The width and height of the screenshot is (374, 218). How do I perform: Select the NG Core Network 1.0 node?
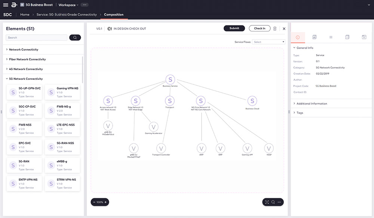[201, 101]
